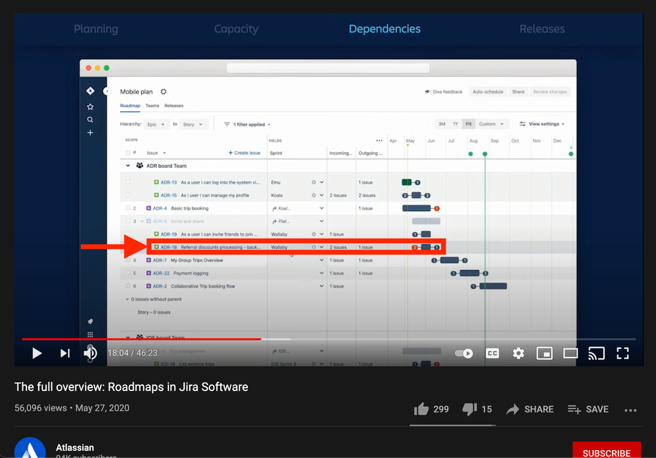Click Auto-schedule button

coord(488,92)
